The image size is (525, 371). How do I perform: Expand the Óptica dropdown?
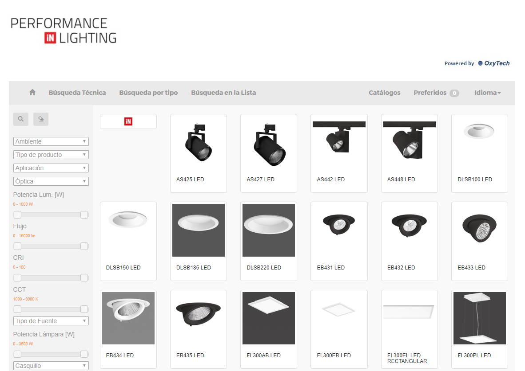[51, 181]
